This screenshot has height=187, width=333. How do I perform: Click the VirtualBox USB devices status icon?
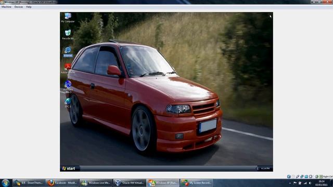[298, 177]
